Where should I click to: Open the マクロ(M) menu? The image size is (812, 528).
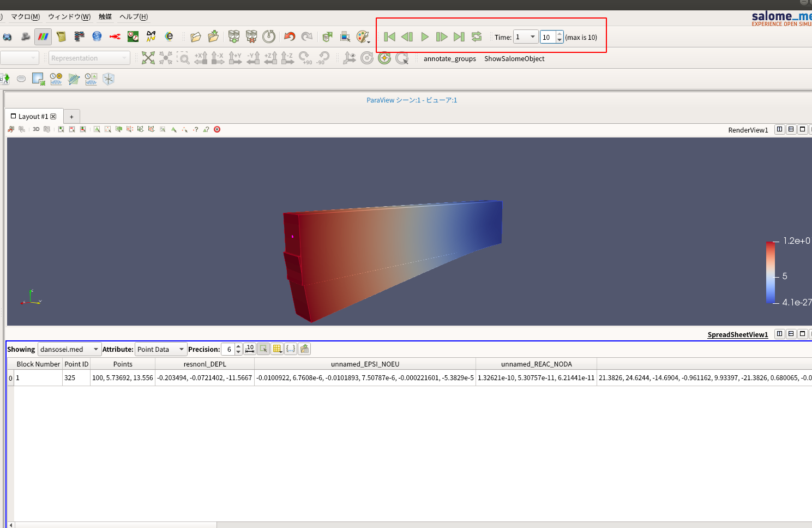point(26,16)
